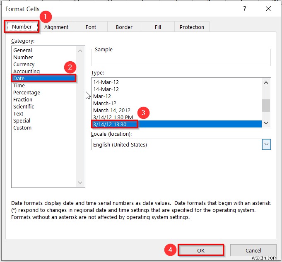The image size is (282, 262).
Task: Choose the Custom category
Action: 44,127
